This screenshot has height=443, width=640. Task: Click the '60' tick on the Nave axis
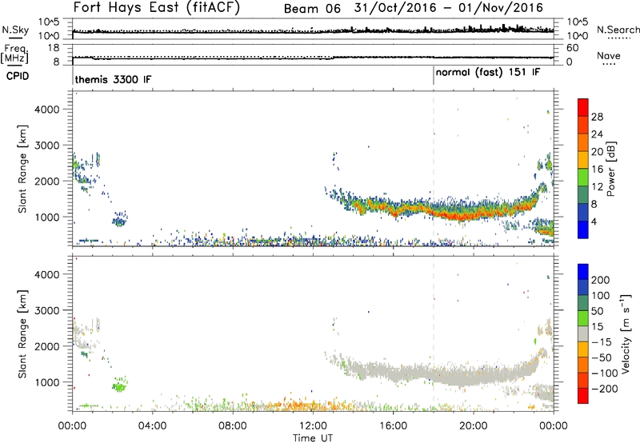pos(573,48)
